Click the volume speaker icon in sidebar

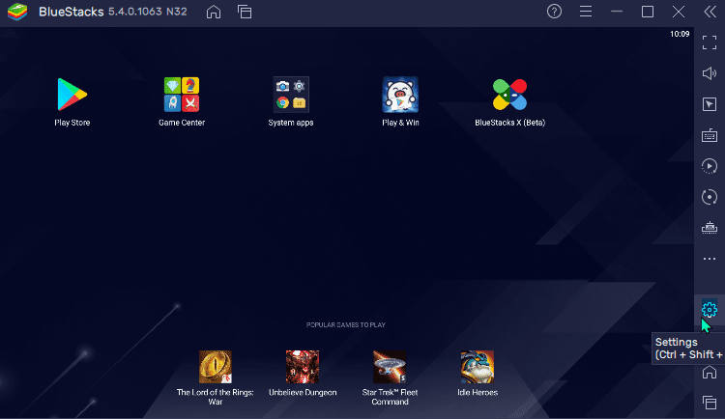pos(710,73)
